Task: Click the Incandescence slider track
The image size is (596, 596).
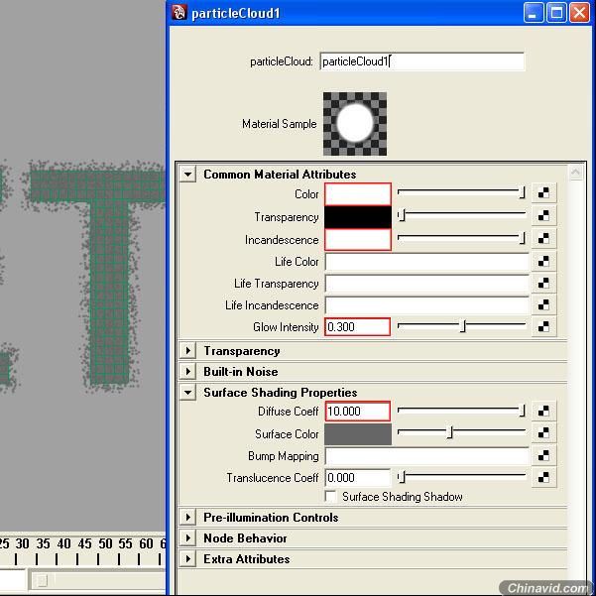Action: [461, 237]
